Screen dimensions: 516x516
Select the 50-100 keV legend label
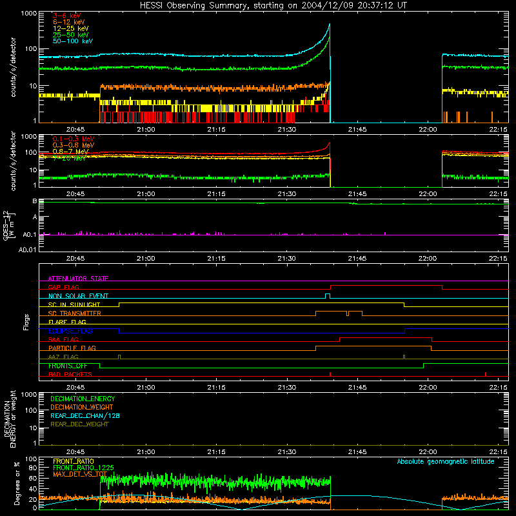[x=72, y=41]
